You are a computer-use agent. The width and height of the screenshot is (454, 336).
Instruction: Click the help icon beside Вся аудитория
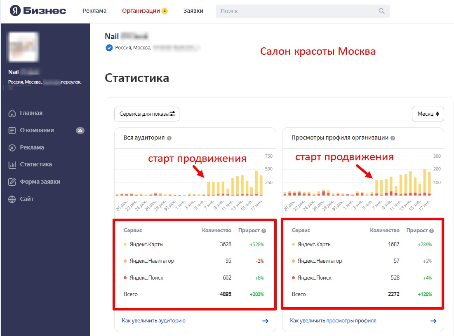[x=169, y=138]
